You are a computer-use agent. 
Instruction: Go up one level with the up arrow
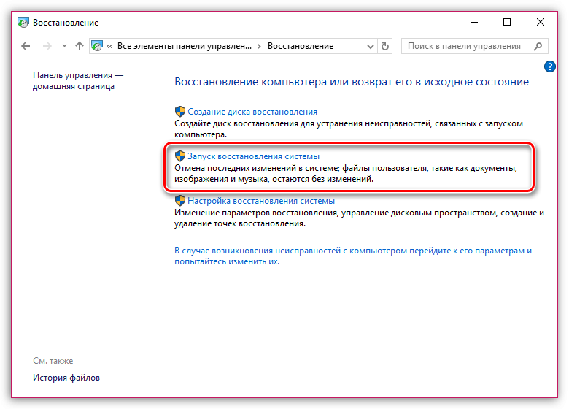(80, 46)
